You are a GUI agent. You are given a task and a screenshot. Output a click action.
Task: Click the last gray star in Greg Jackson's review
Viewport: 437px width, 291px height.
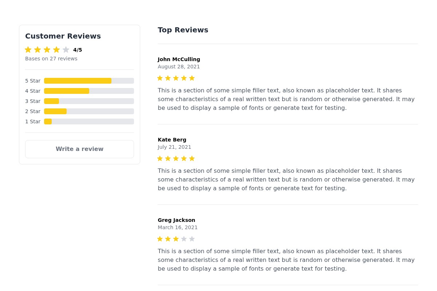click(192, 239)
